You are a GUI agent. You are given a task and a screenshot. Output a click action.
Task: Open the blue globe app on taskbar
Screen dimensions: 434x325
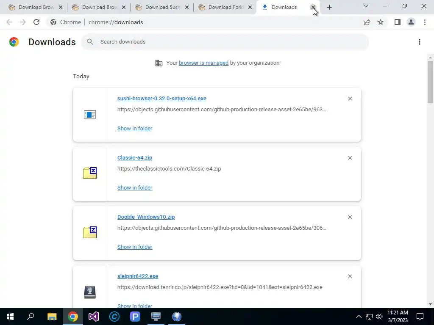click(177, 317)
